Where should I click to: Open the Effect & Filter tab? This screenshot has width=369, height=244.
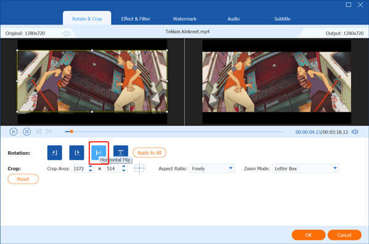[x=135, y=19]
